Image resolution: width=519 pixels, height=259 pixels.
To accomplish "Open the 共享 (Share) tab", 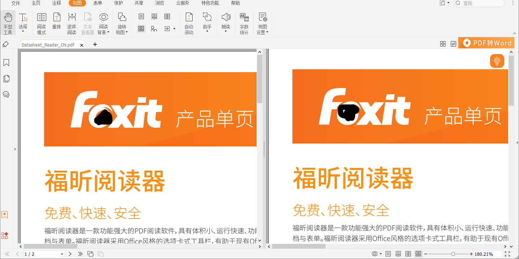I will pyautogui.click(x=139, y=3).
